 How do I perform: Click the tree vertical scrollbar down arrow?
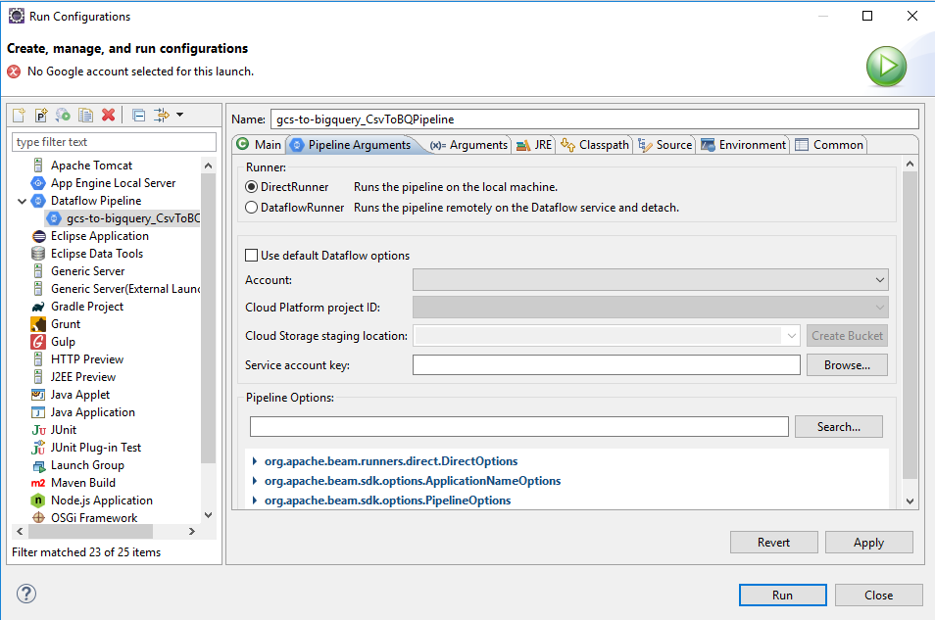click(208, 515)
